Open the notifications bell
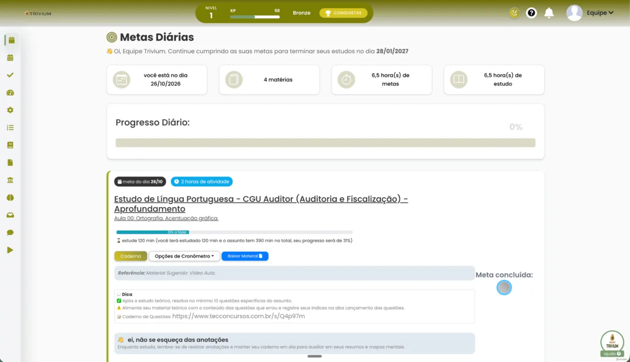The image size is (630, 362). coord(549,13)
